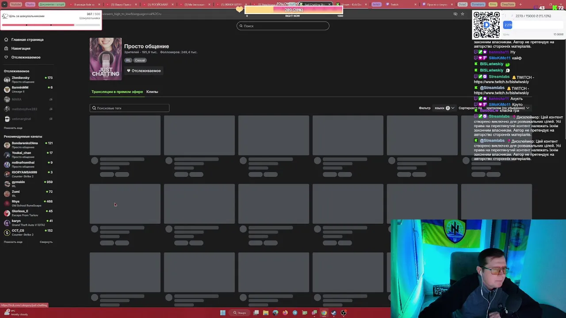Click the Рекомендуемые каналы heading
The height and width of the screenshot is (318, 566).
pyautogui.click(x=23, y=136)
